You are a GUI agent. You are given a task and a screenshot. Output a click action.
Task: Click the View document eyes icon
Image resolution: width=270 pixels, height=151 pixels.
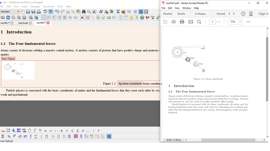coord(3,17)
